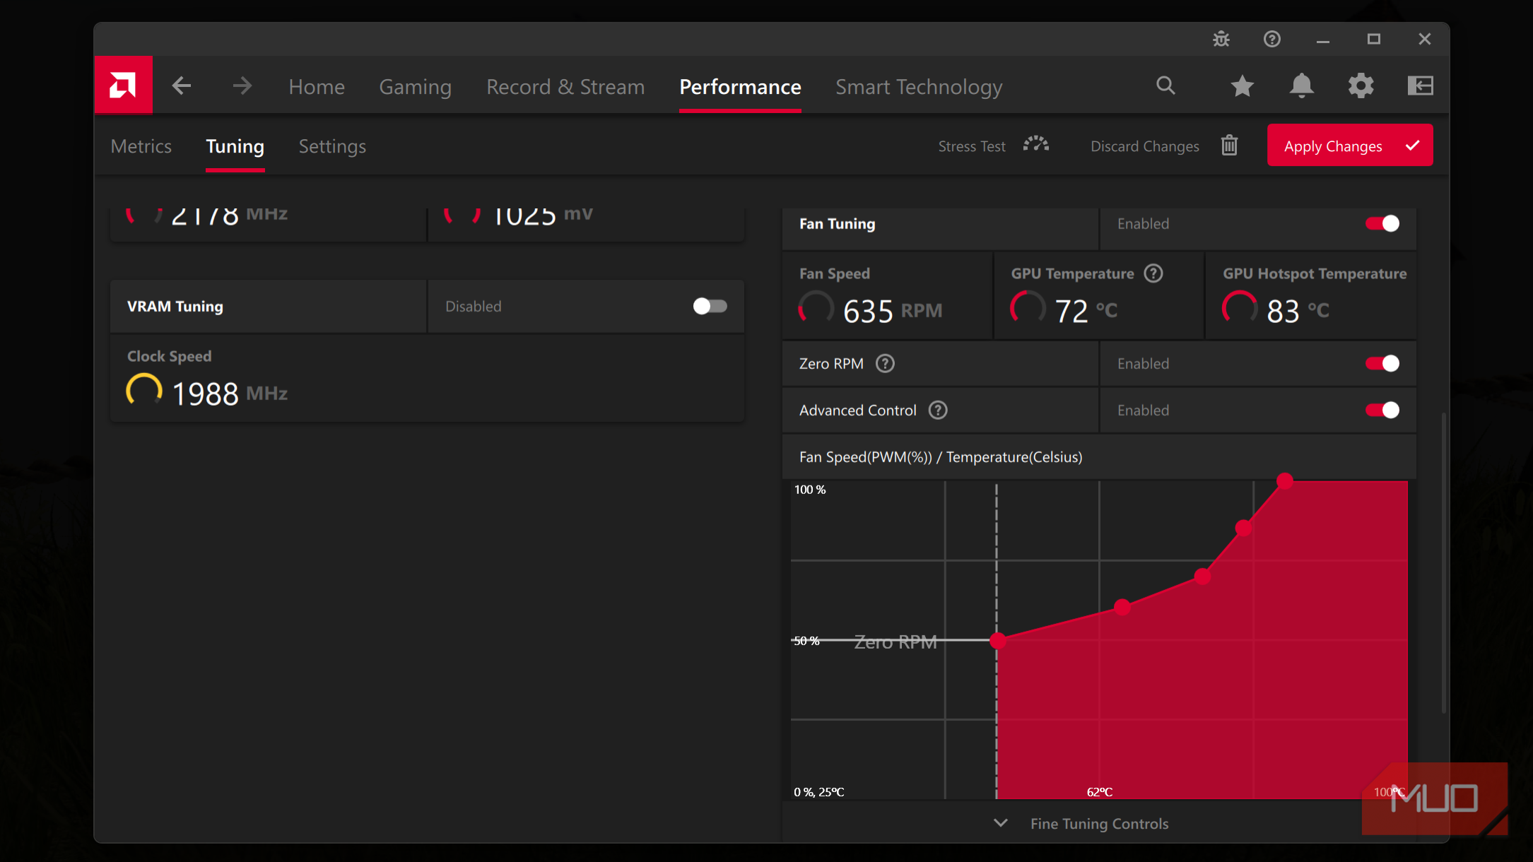Switch to the Metrics sub-tab
The height and width of the screenshot is (862, 1533).
tap(141, 146)
